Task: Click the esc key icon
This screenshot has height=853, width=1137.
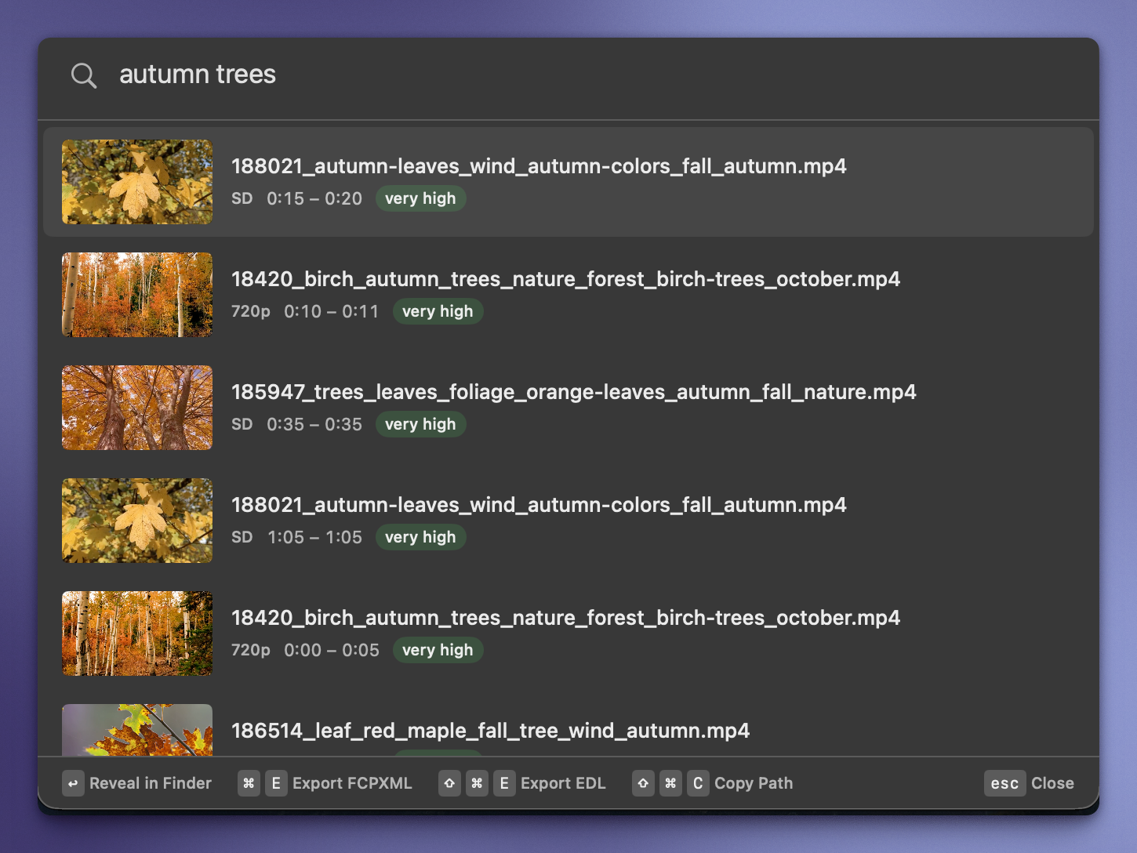Action: coord(1004,783)
